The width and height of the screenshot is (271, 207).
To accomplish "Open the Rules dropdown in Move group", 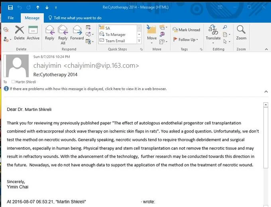I will click(163, 28).
